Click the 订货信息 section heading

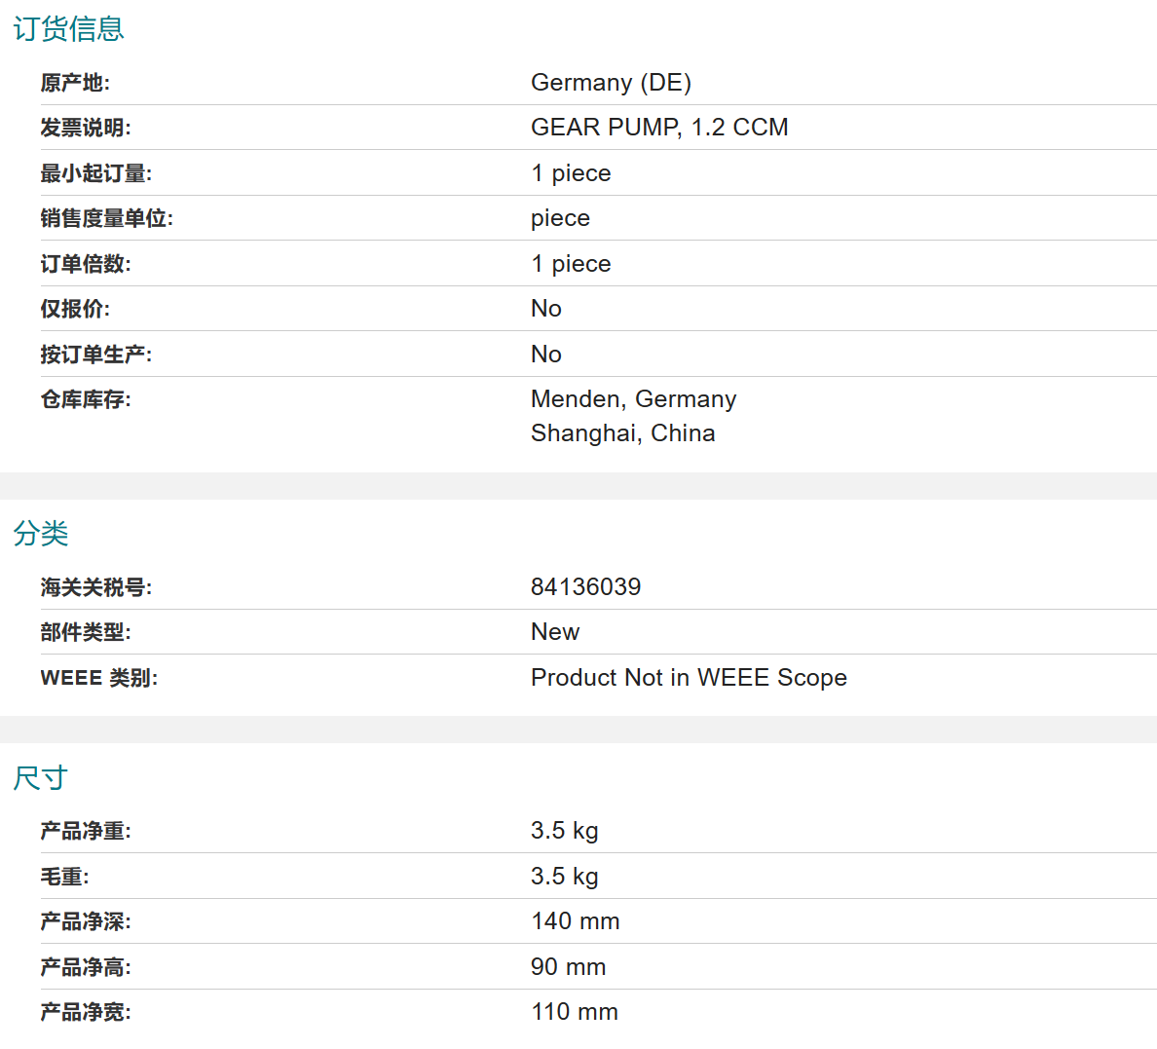tap(68, 29)
